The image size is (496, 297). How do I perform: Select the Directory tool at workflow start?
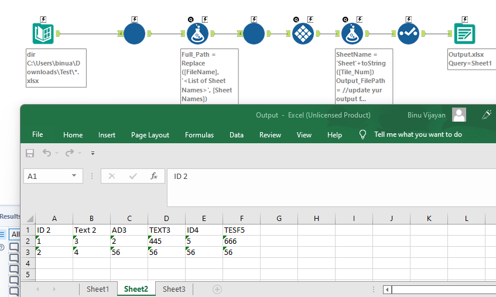[x=44, y=34]
